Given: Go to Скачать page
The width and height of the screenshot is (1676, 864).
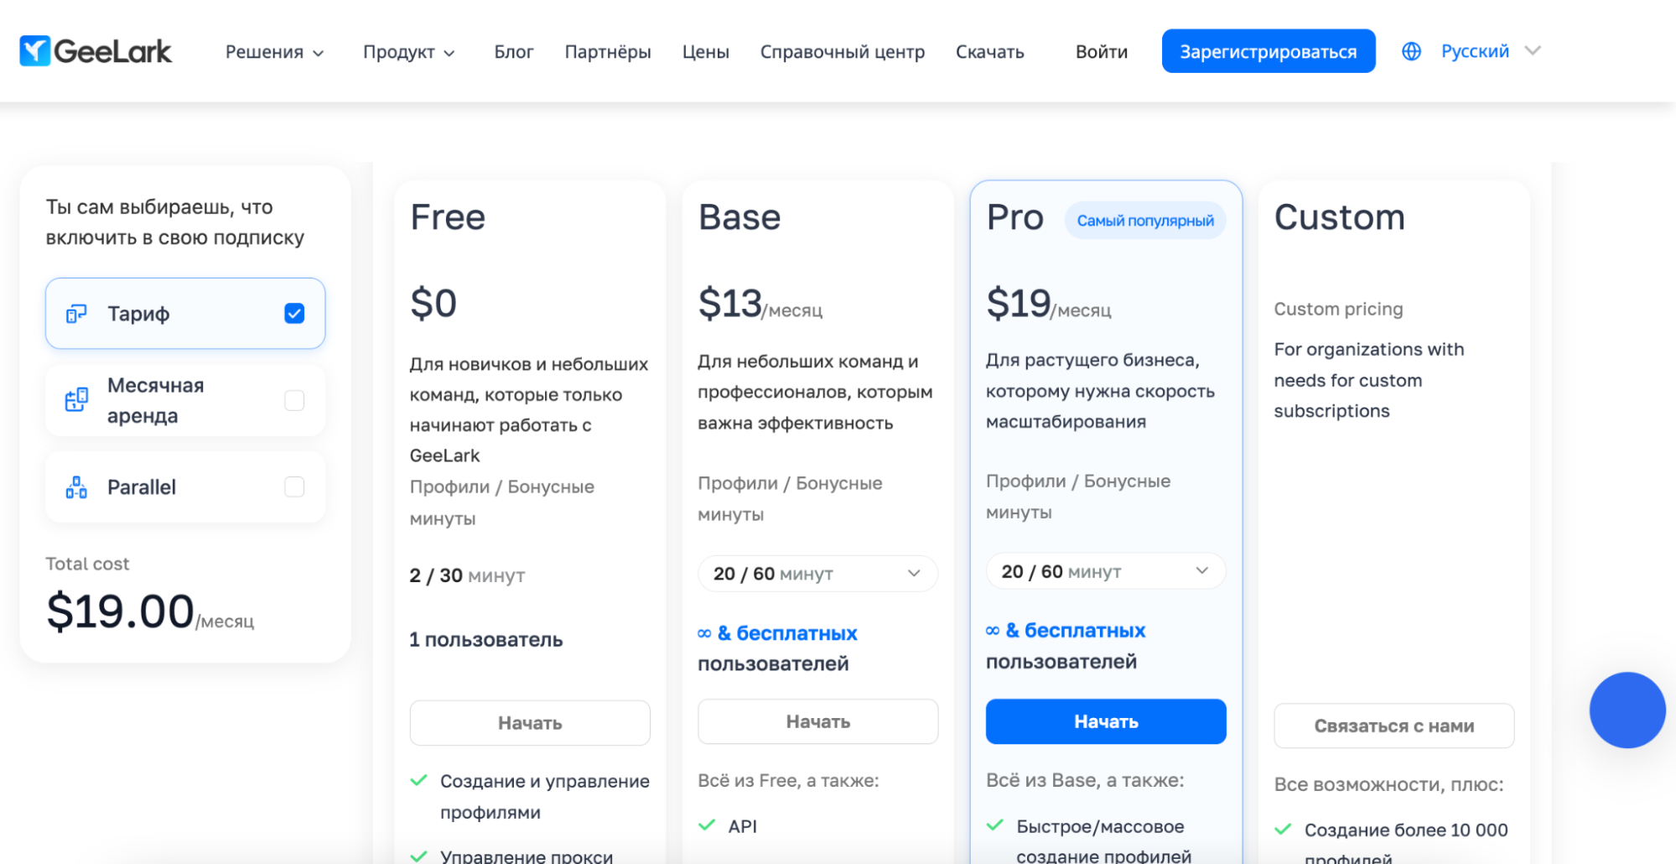Looking at the screenshot, I should 990,52.
